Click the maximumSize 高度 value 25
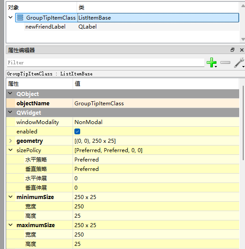Screen dimensions: 245x249 78,244
